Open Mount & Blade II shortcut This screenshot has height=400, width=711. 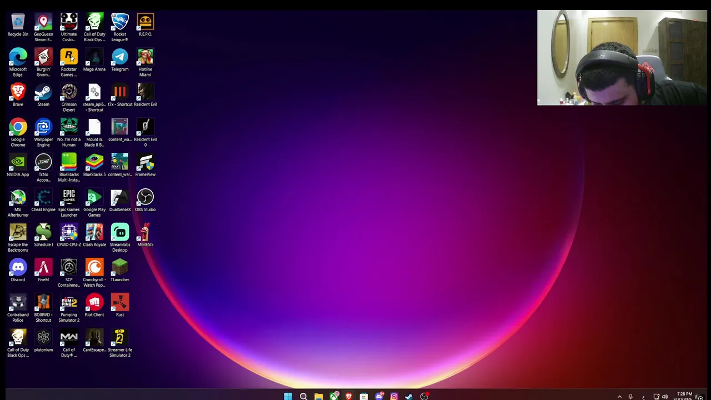[94, 133]
